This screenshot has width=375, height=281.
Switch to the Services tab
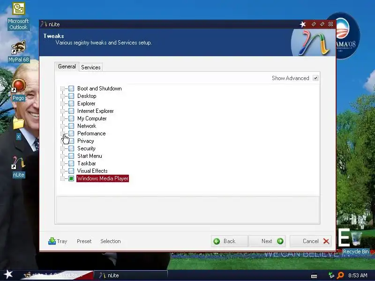tap(90, 67)
